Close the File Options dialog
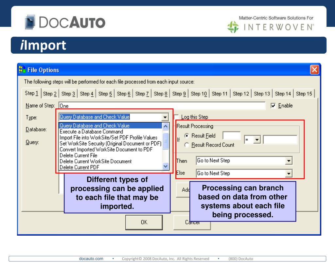 click(x=314, y=70)
